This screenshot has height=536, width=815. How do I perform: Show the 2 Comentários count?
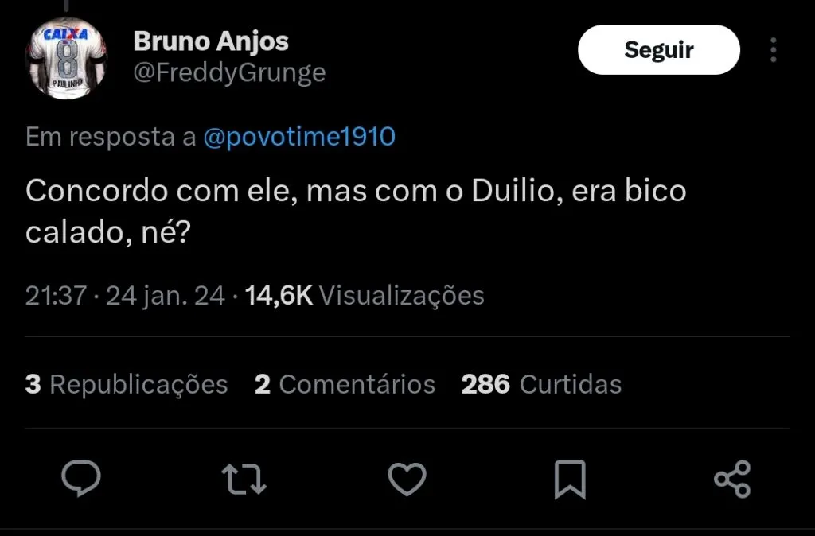point(345,385)
